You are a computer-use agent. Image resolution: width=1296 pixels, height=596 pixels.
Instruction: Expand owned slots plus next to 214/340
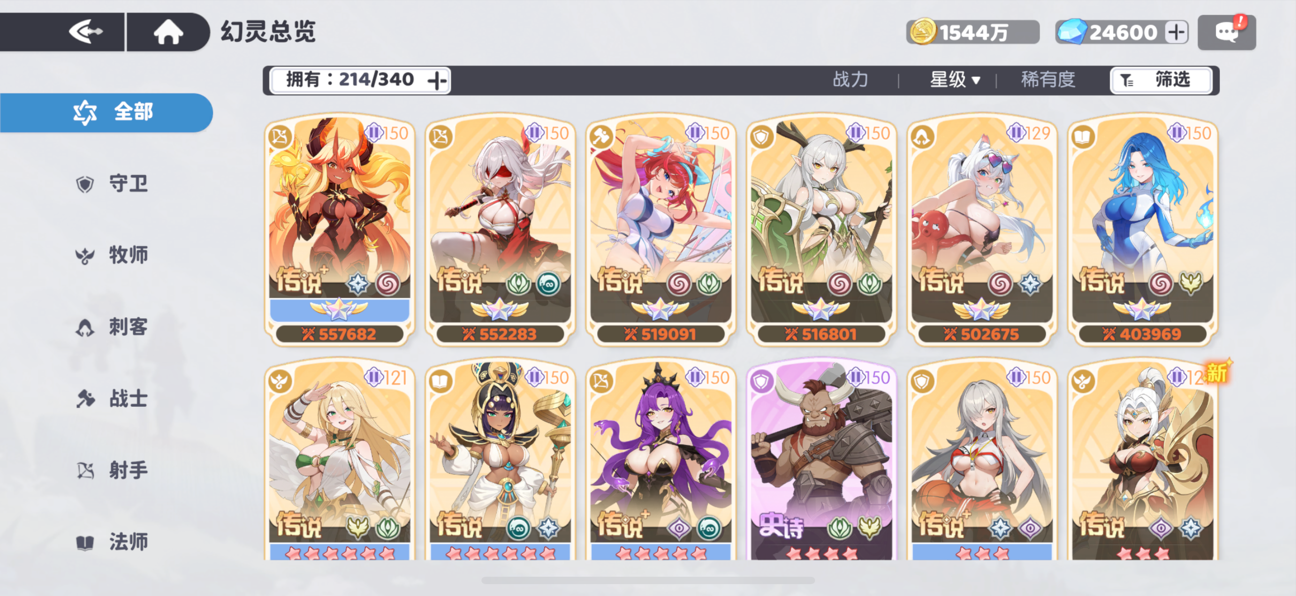click(x=437, y=80)
